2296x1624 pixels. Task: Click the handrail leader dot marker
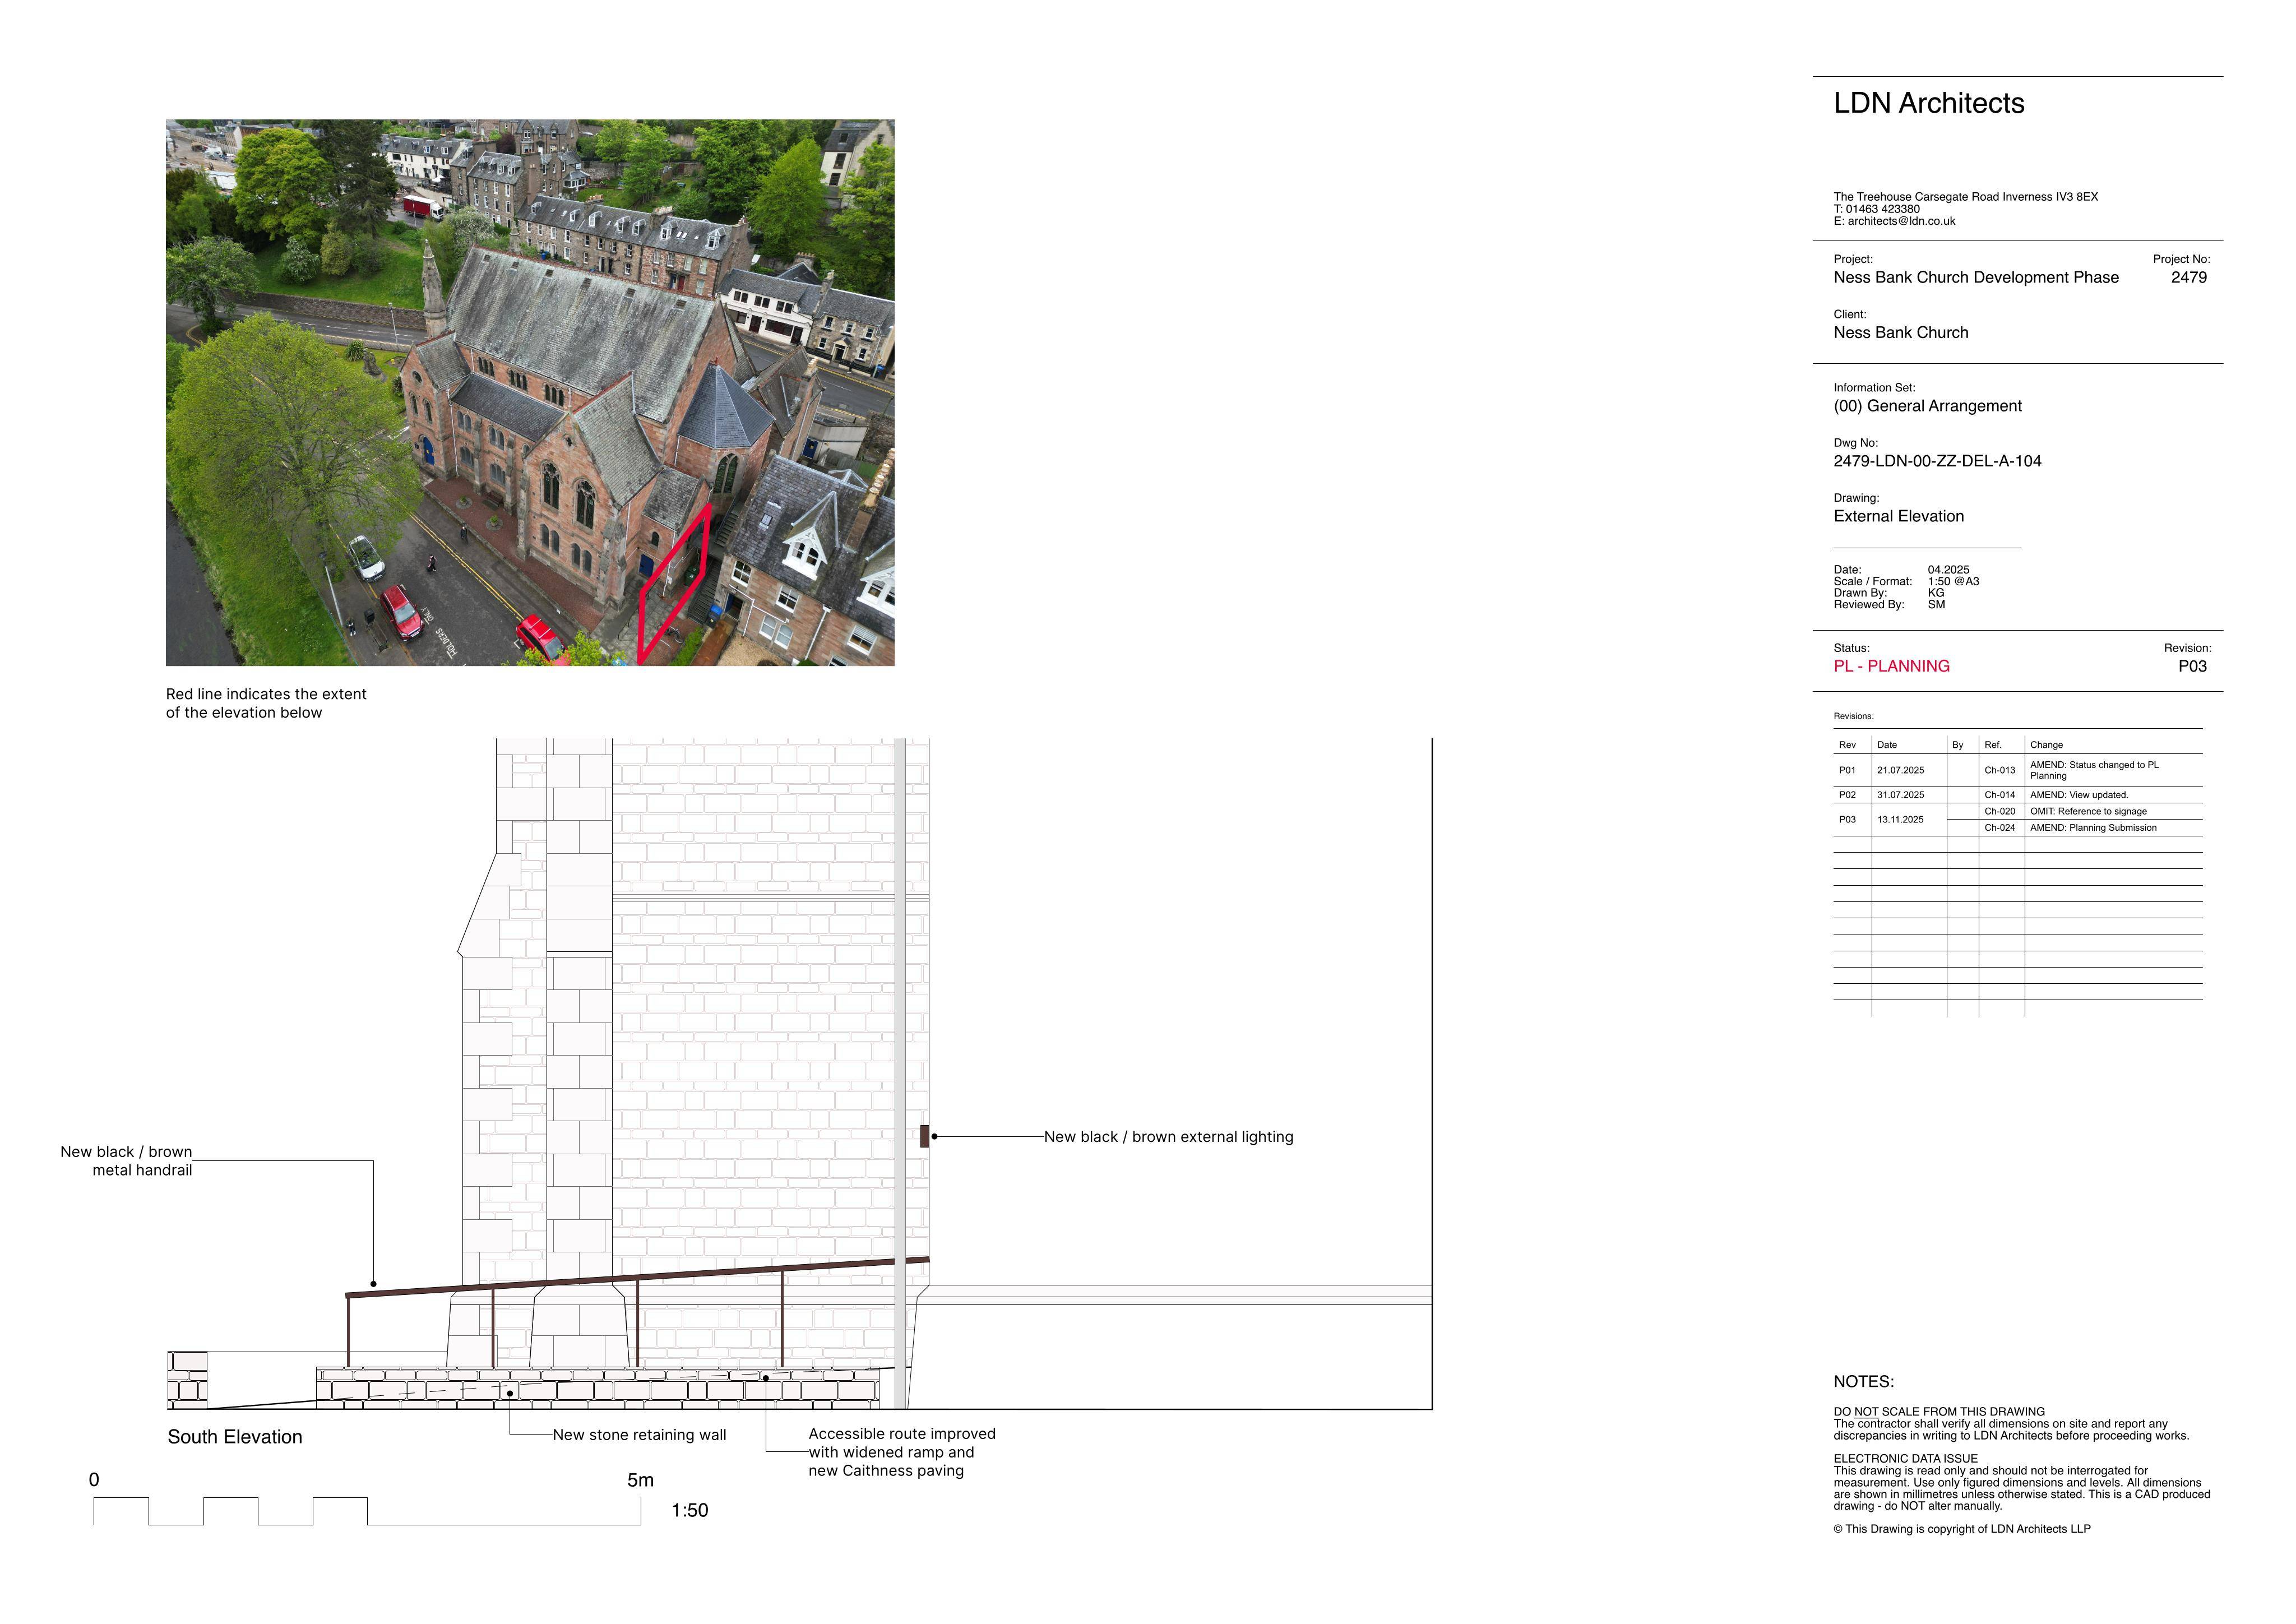pyautogui.click(x=374, y=1284)
